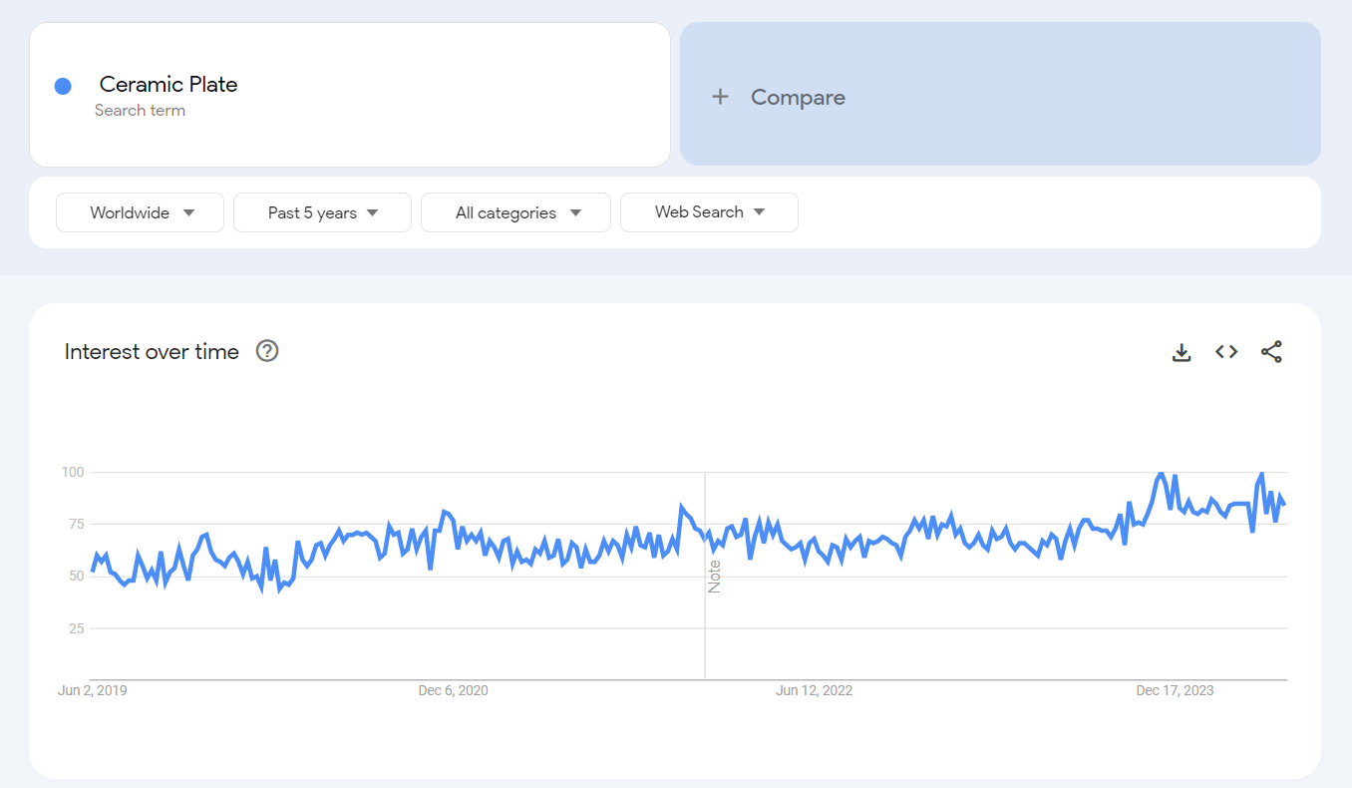Change the Web Search type dropdown
This screenshot has height=788, width=1352.
(x=709, y=212)
